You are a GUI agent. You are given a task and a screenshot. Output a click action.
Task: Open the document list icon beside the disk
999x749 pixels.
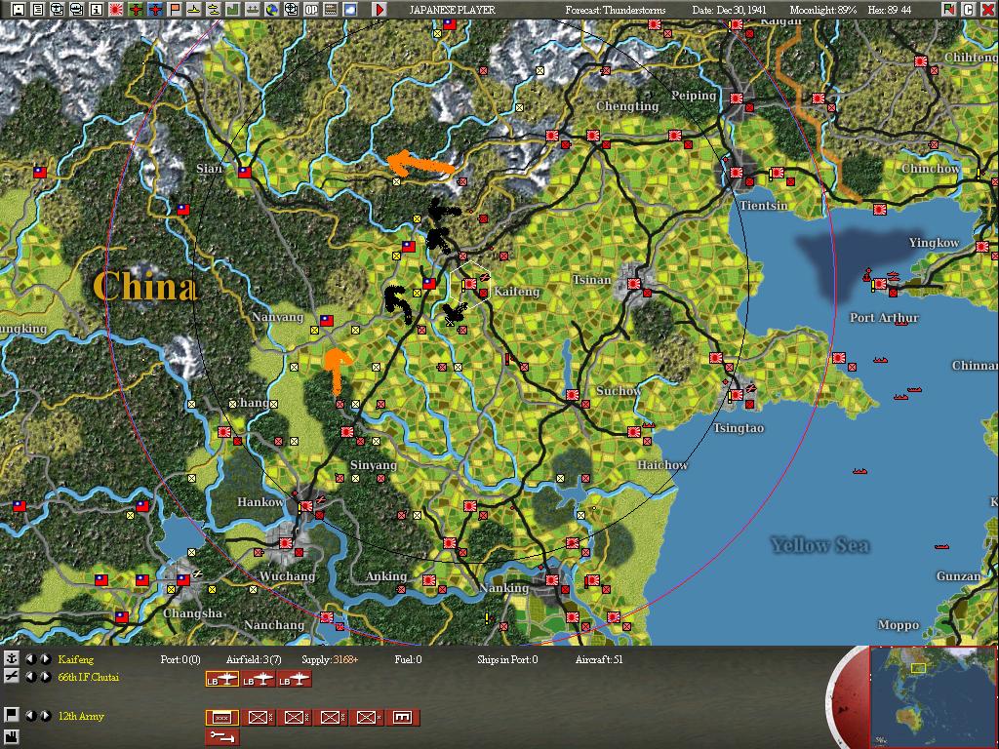tap(38, 9)
